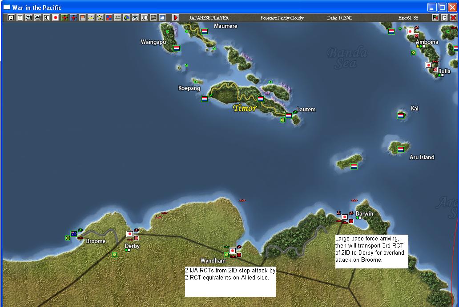This screenshot has width=459, height=307.
Task: Click the single yellow ship toolbar icon
Action: coord(91,18)
